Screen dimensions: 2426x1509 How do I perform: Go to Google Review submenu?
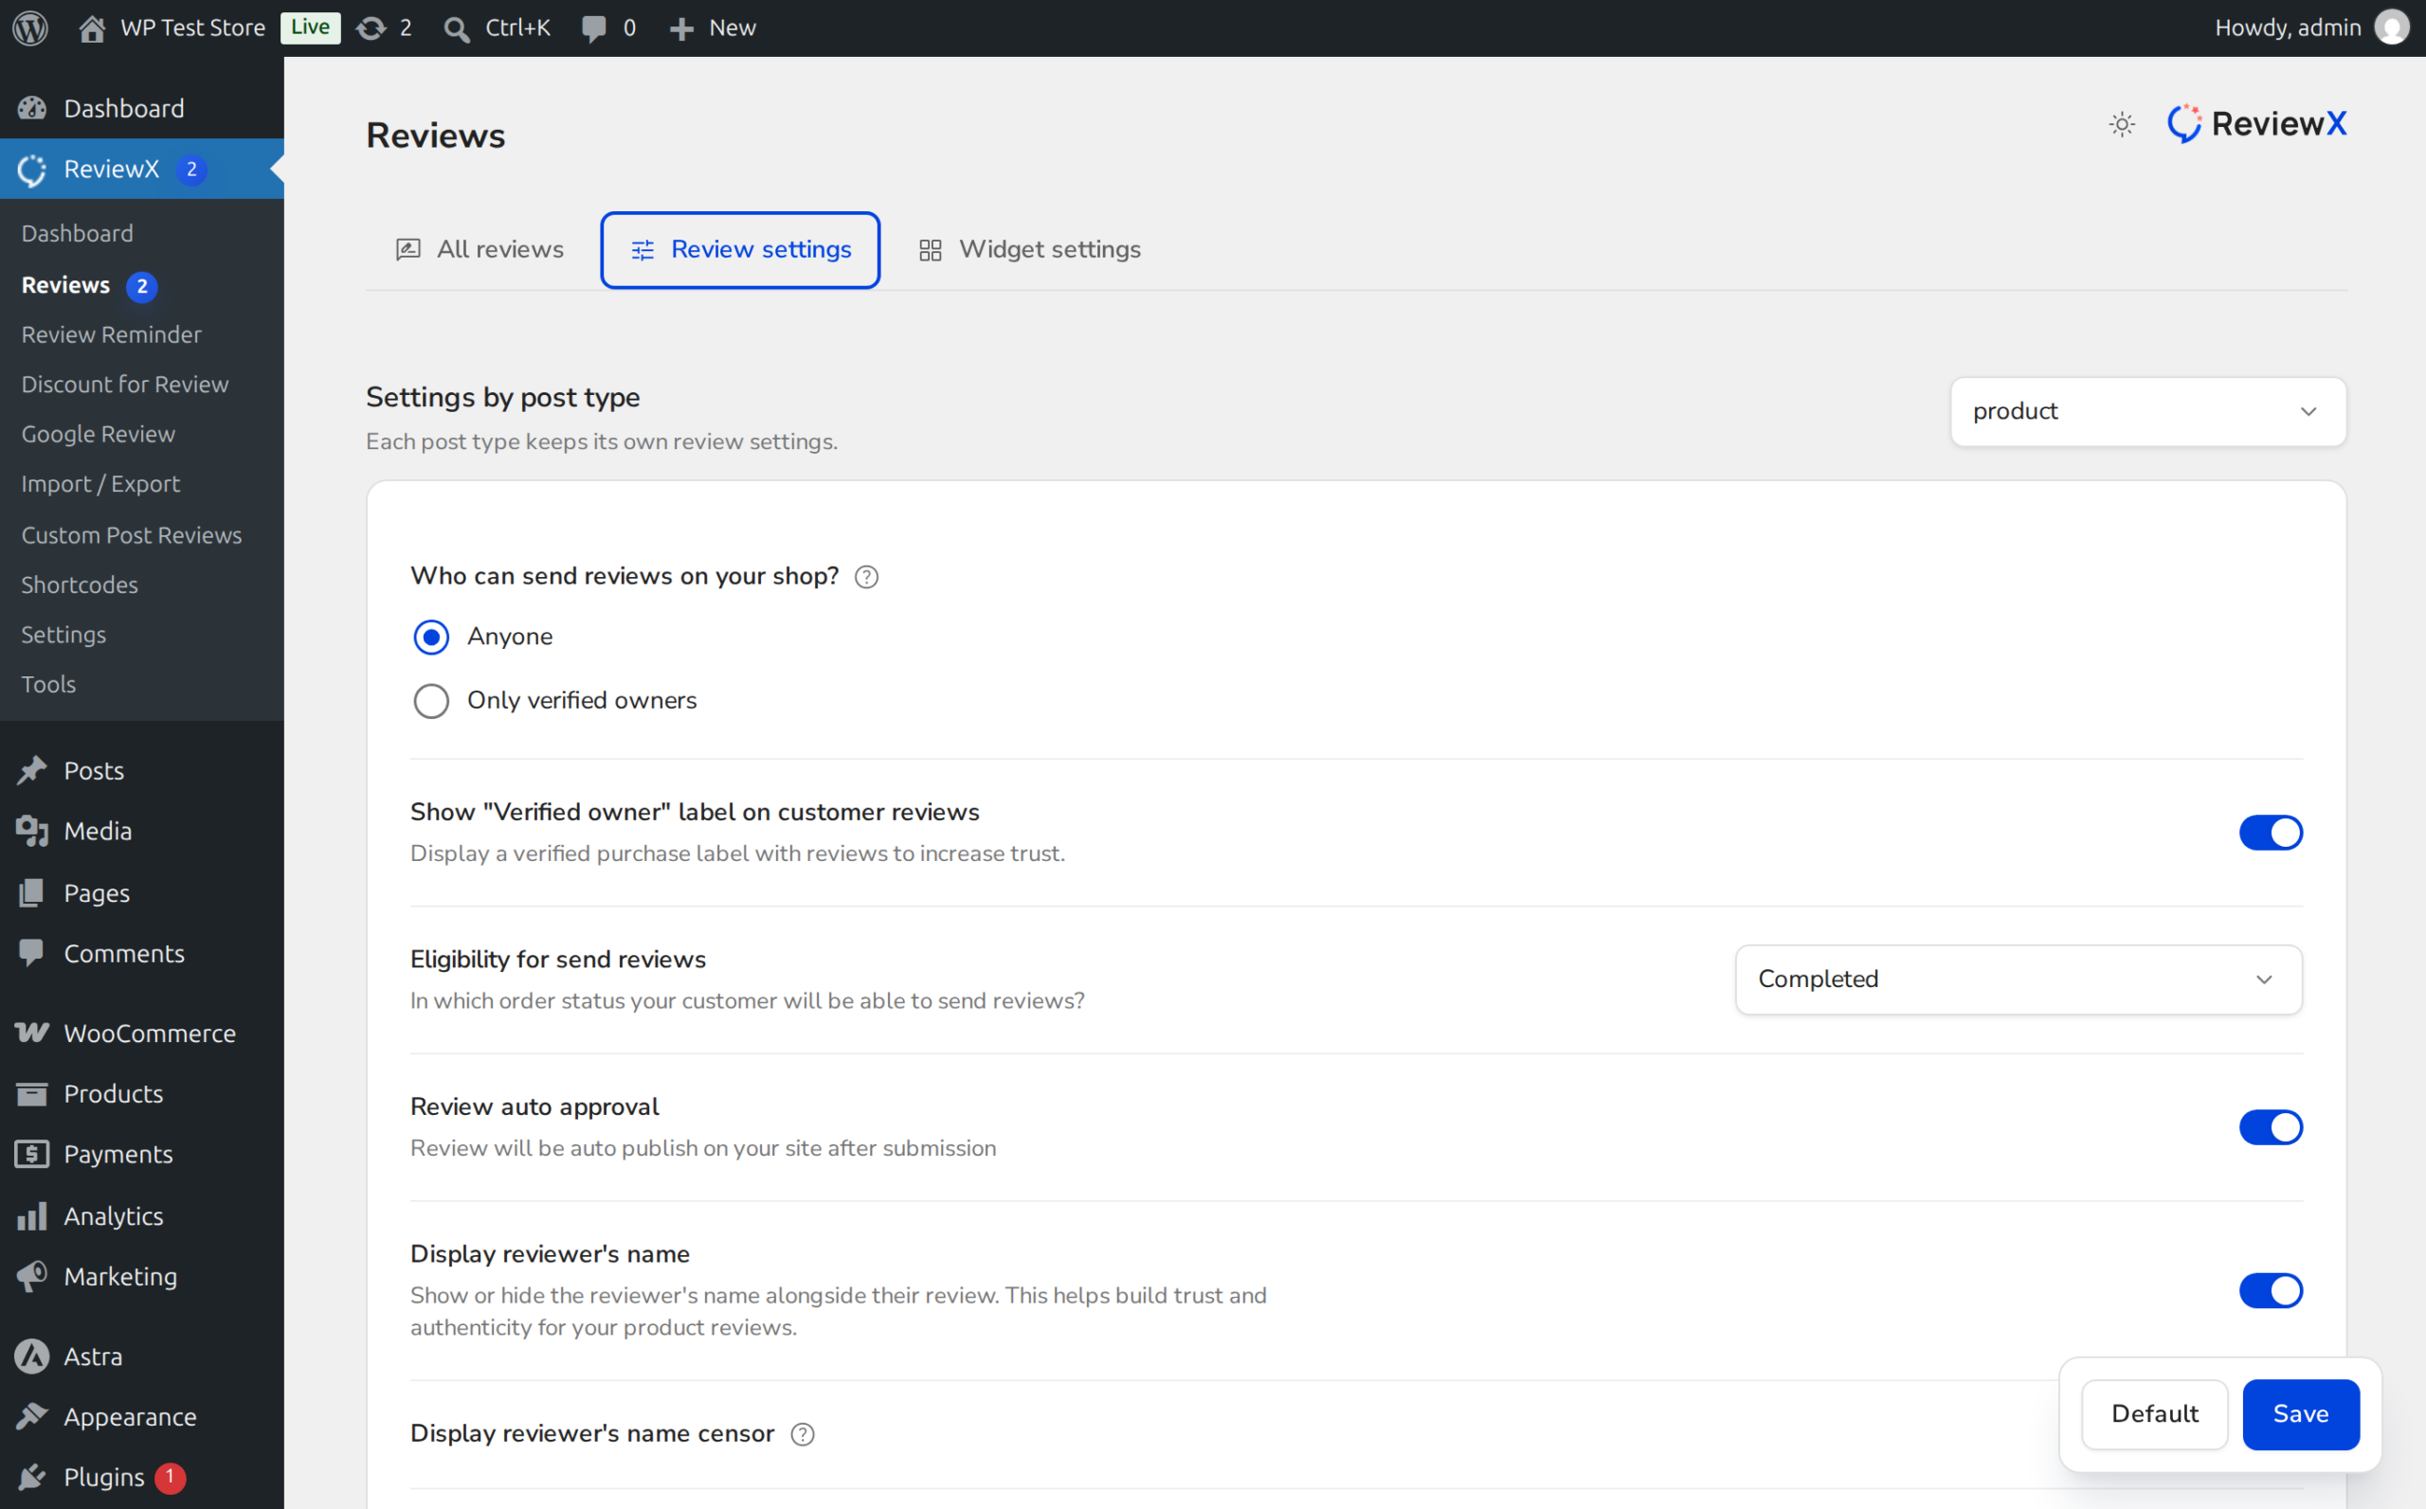click(98, 434)
